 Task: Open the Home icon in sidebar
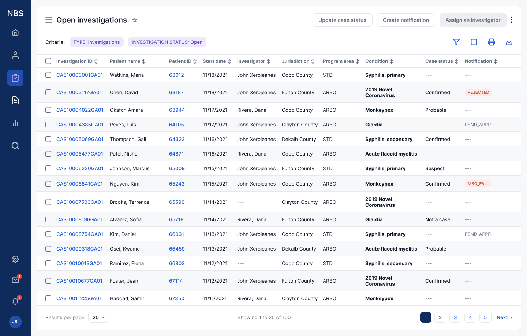(x=15, y=33)
